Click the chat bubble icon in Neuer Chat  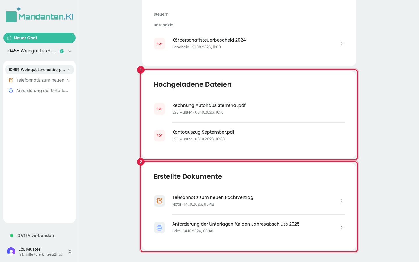point(9,38)
